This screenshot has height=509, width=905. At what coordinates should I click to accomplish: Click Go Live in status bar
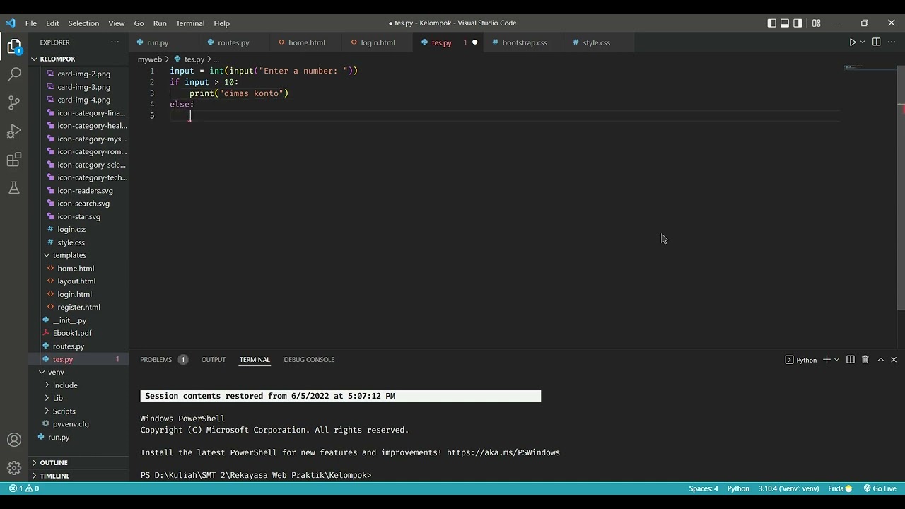click(x=880, y=488)
